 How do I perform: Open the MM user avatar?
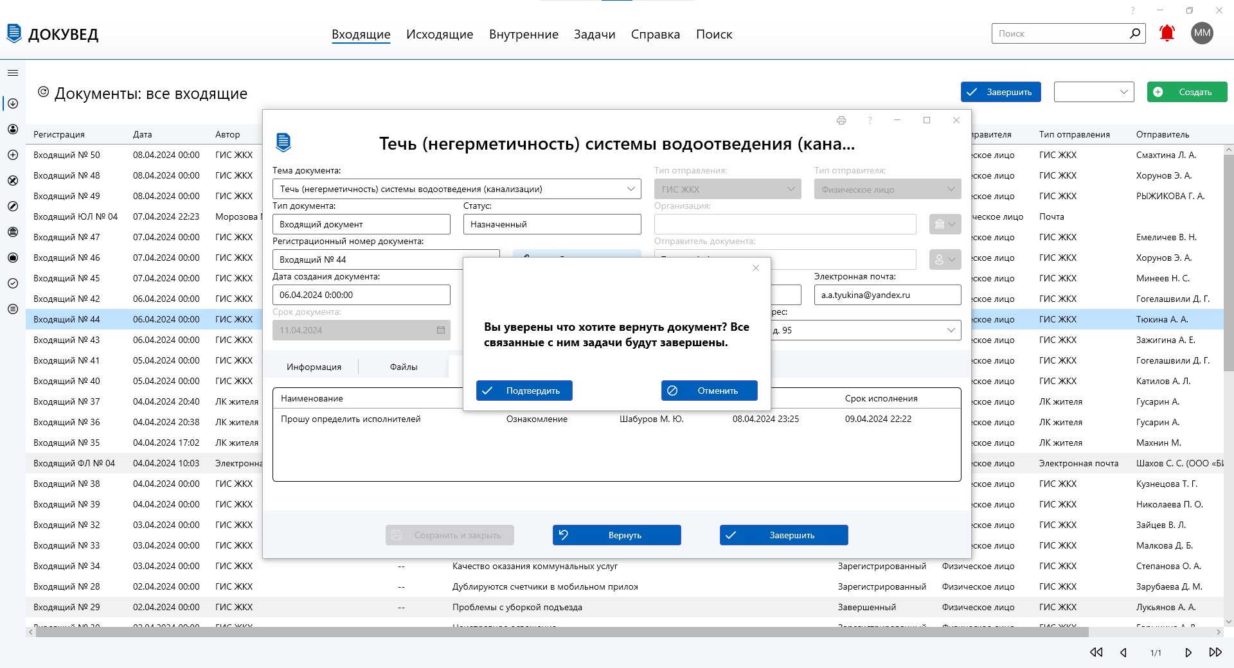[x=1202, y=33]
